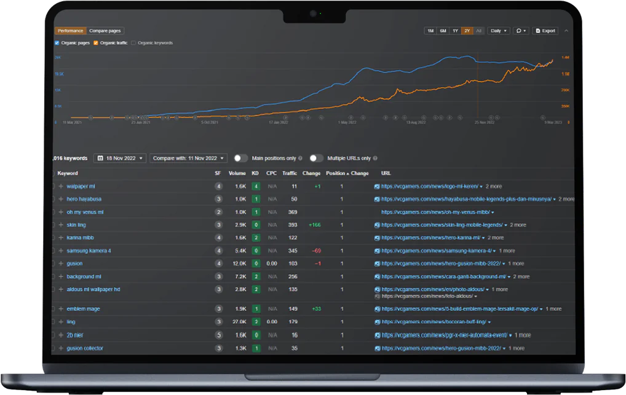Sort table by KD column
626x395 pixels.
[x=255, y=173]
